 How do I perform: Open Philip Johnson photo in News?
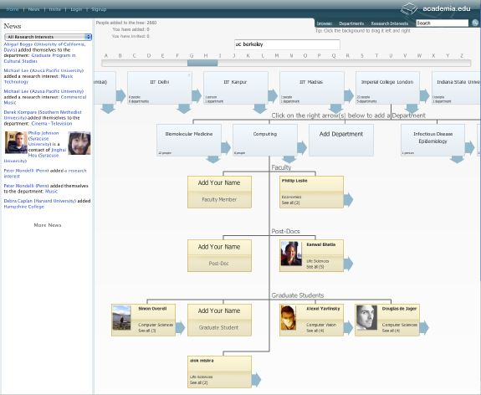(16, 143)
